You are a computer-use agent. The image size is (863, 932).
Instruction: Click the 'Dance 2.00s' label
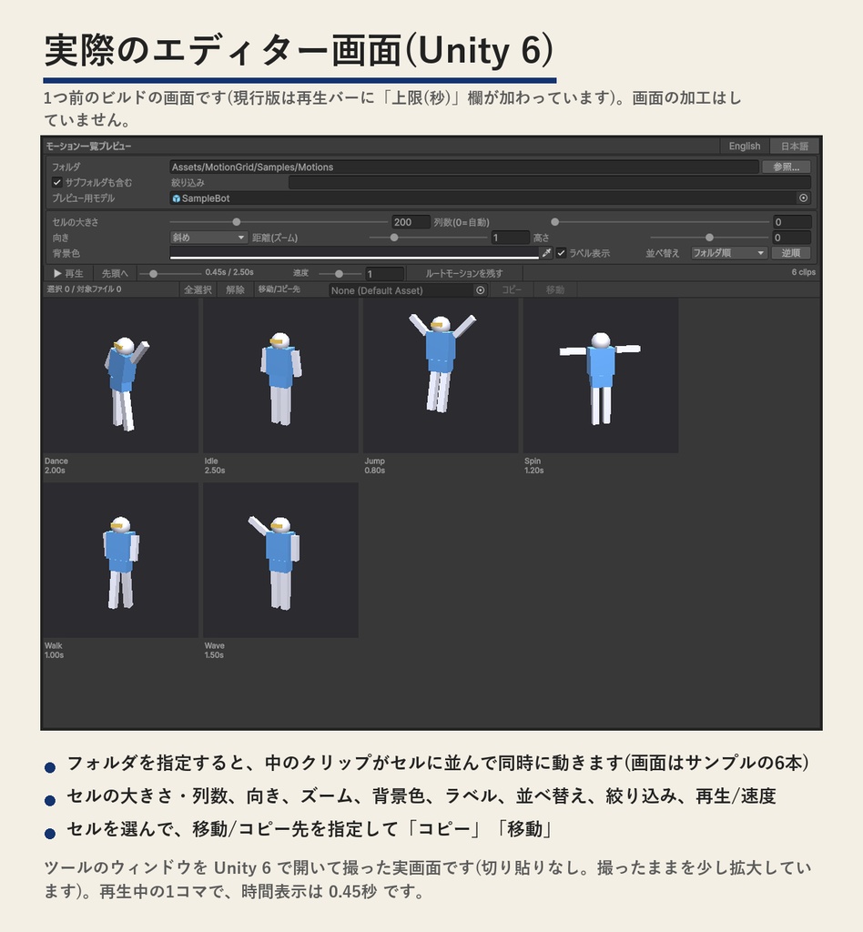(x=56, y=465)
